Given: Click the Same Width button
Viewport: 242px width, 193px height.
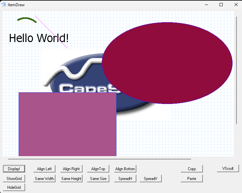Looking at the screenshot, I should click(x=44, y=179).
